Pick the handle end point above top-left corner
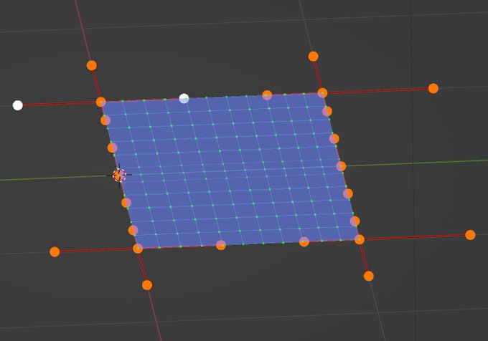Viewport: 488px width, 341px height. coord(91,65)
